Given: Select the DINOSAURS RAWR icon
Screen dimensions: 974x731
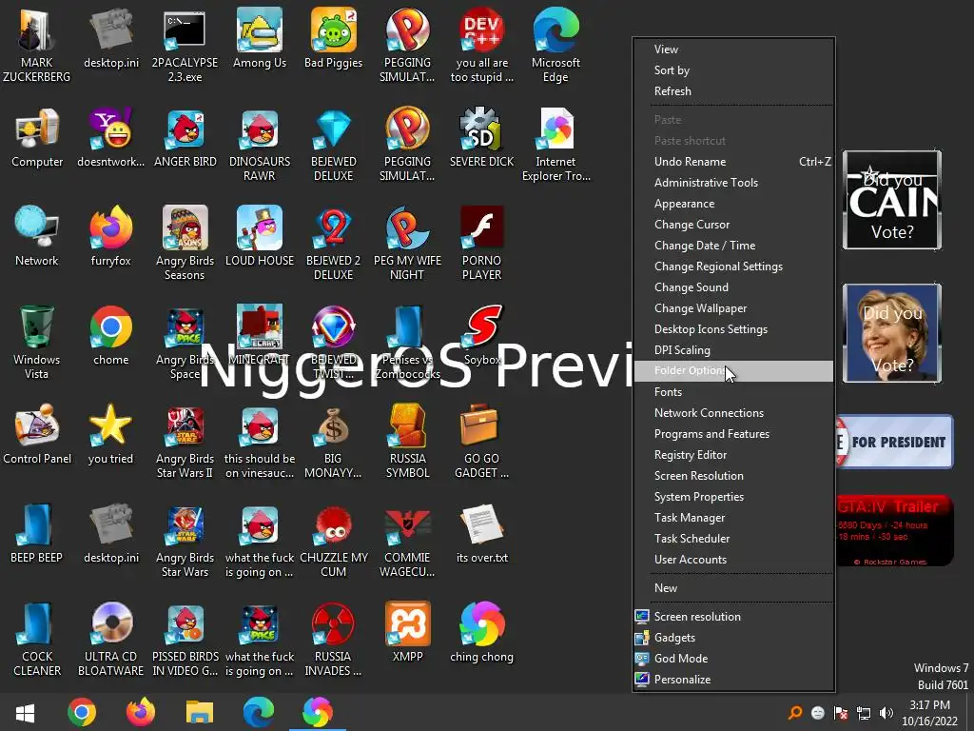Looking at the screenshot, I should (x=260, y=143).
